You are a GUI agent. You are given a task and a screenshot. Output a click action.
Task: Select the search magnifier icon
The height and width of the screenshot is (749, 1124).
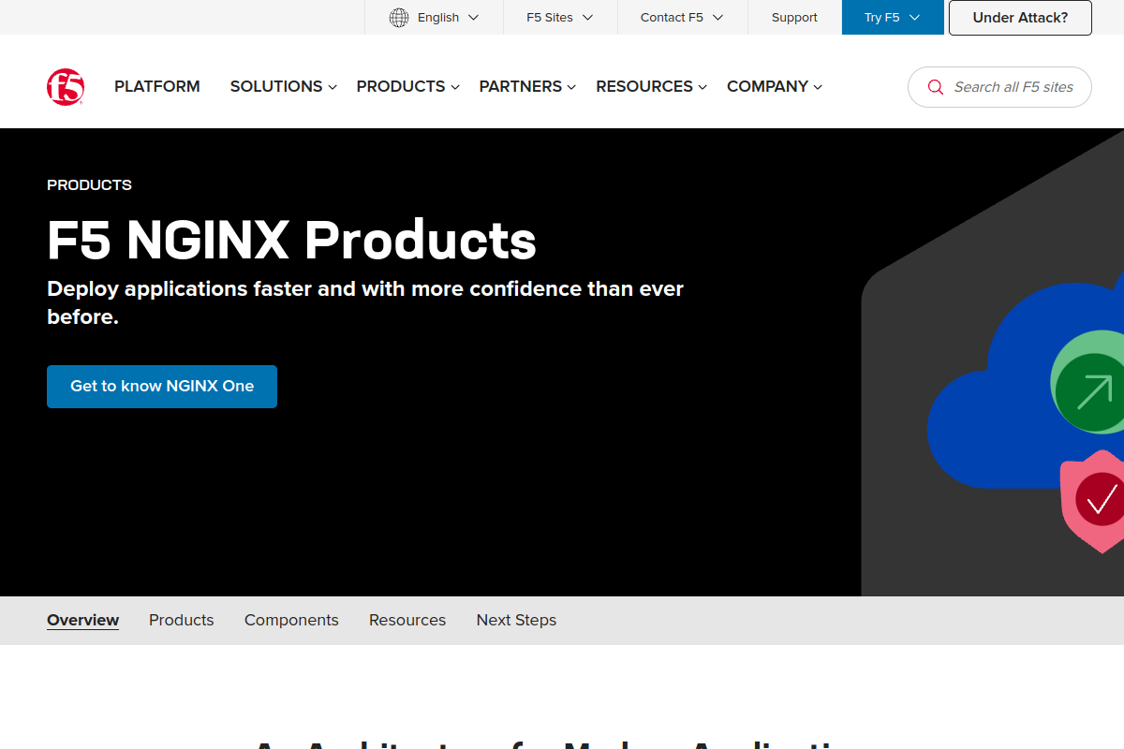(935, 87)
